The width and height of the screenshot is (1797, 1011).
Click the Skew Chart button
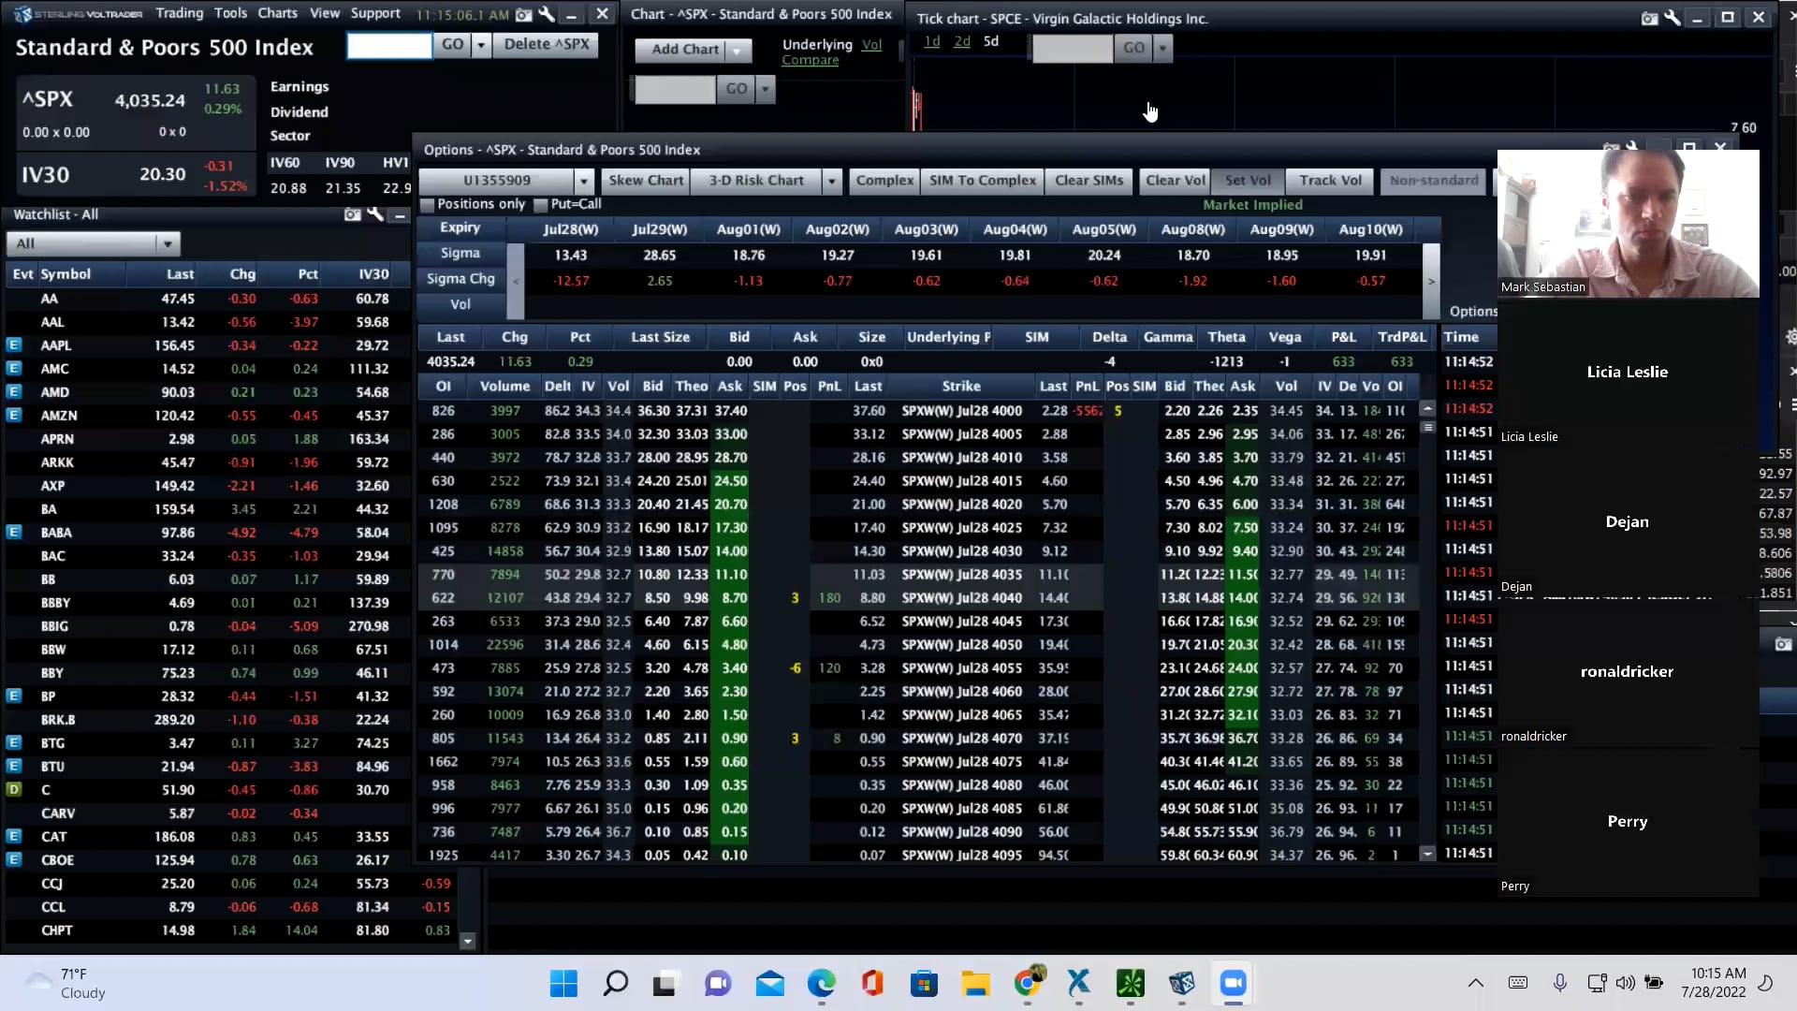(x=646, y=181)
